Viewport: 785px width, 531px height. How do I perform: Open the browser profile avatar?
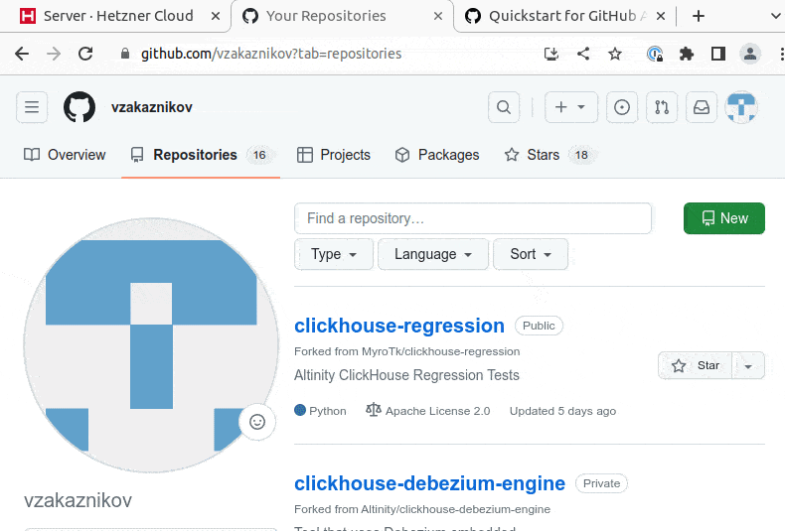[750, 54]
